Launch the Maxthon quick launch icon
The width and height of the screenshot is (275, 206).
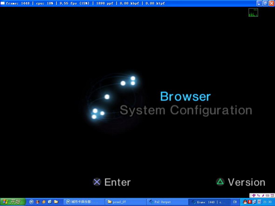point(31,202)
